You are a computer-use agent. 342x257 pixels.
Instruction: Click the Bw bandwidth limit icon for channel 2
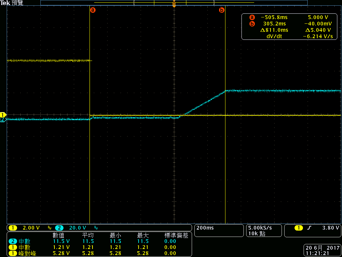pos(96,228)
